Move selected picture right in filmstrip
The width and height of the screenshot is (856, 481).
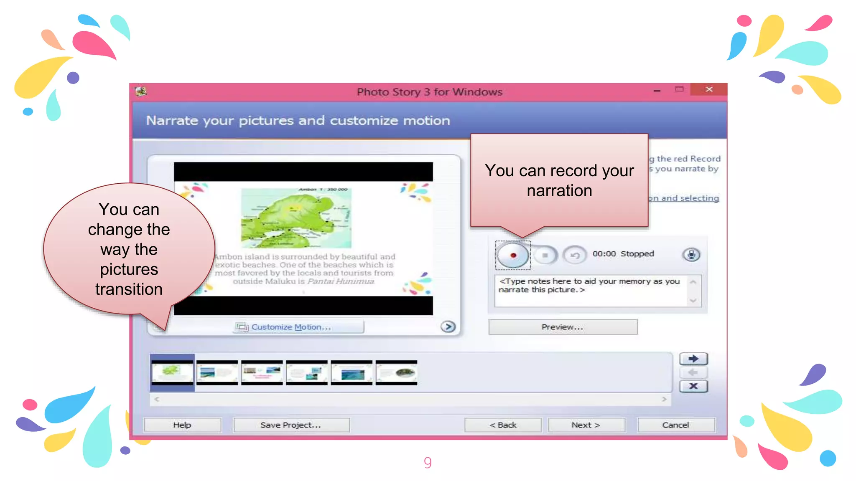point(693,359)
